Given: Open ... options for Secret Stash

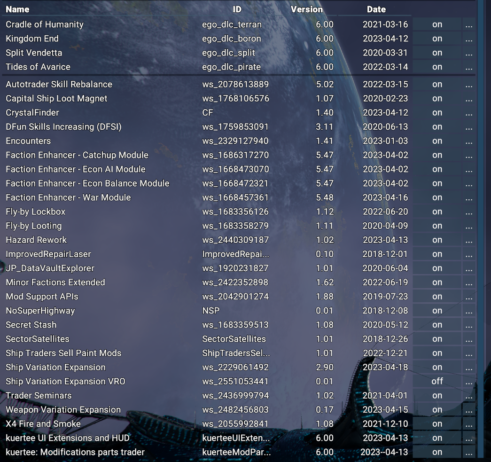Looking at the screenshot, I should coord(469,325).
